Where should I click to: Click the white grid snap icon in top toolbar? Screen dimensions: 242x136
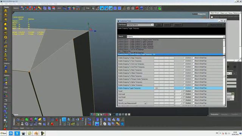128,8
